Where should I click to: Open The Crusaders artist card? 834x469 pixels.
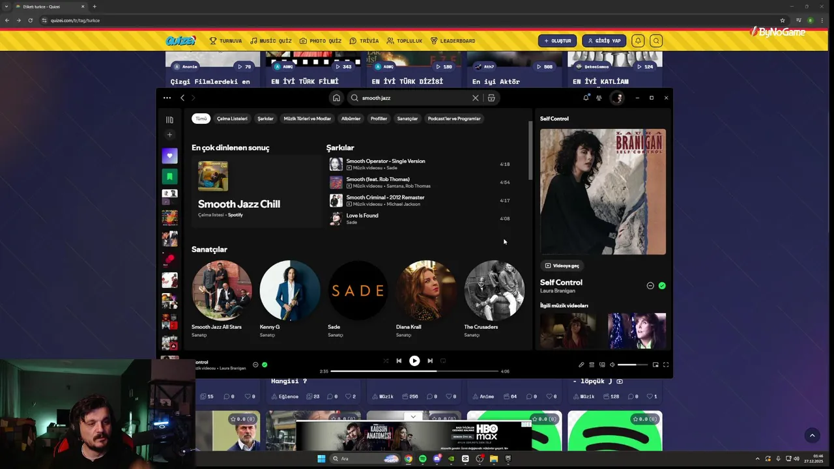coord(494,299)
